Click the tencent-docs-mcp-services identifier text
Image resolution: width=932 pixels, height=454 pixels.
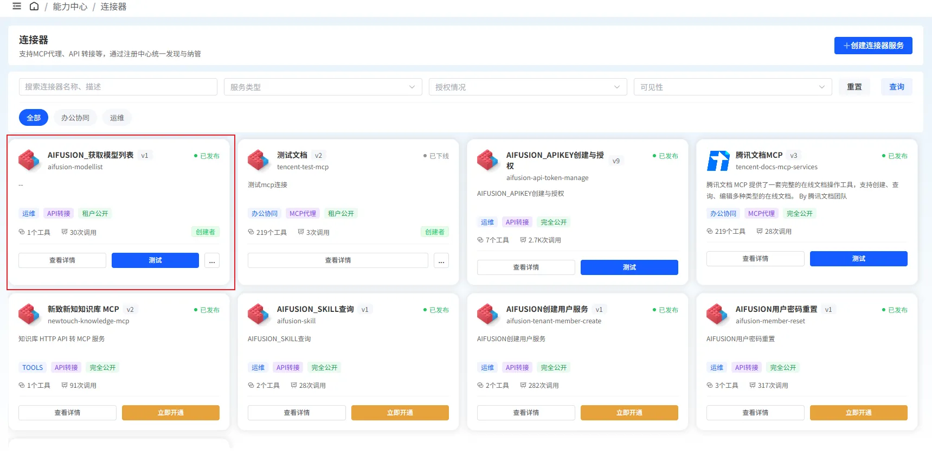(776, 167)
